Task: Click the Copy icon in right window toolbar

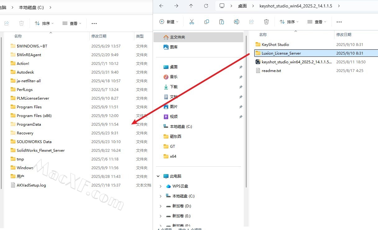Action: [206, 22]
